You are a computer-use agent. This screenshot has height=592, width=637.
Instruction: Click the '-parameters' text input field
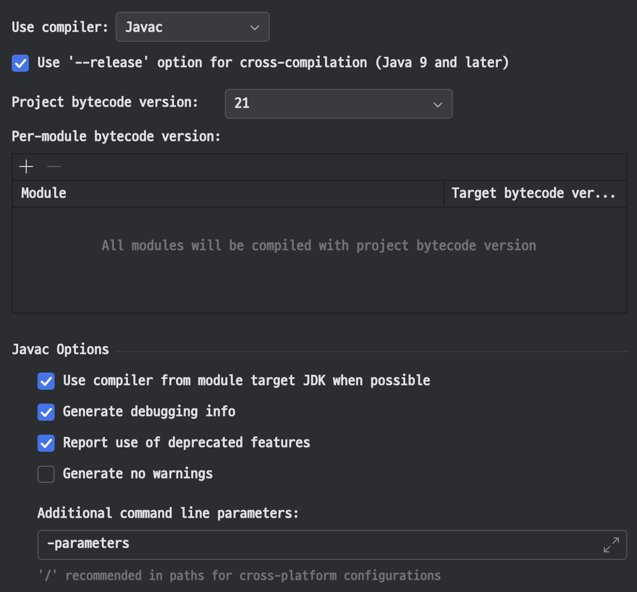click(321, 544)
